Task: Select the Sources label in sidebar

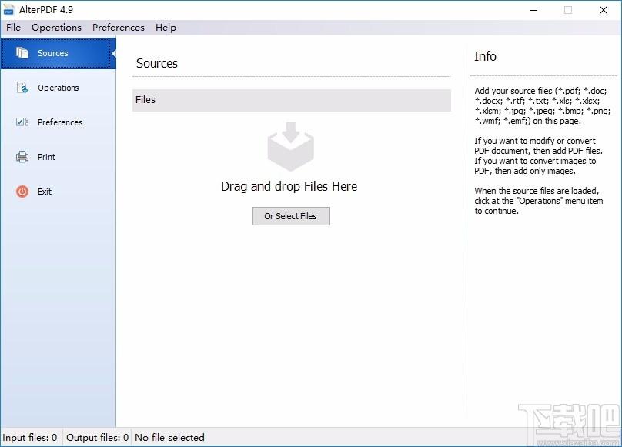Action: (x=53, y=53)
